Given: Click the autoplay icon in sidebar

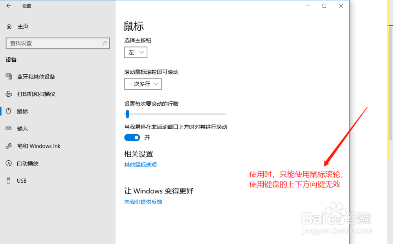Looking at the screenshot, I should coord(9,163).
